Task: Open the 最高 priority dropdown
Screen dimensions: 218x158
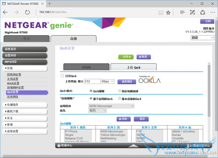Action: [98, 111]
